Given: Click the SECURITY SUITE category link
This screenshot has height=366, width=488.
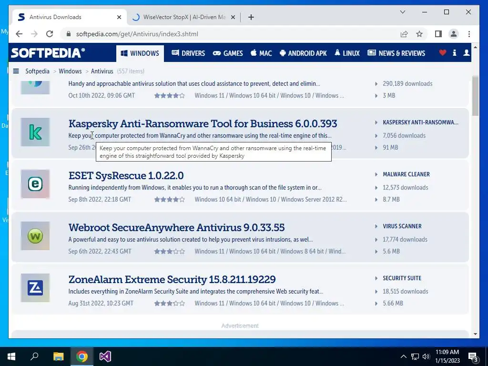Looking at the screenshot, I should tap(402, 278).
